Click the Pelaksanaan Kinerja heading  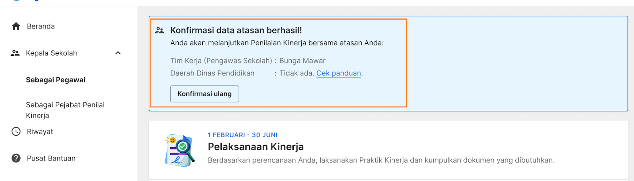256,146
